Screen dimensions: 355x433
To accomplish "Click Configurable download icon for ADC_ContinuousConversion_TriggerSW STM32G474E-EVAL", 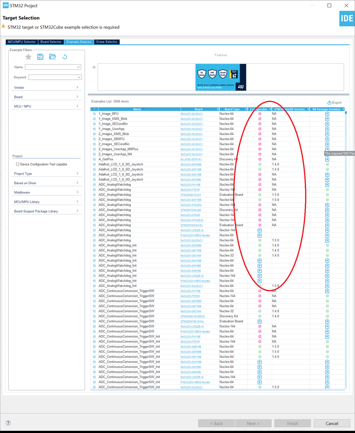I will point(260,321).
